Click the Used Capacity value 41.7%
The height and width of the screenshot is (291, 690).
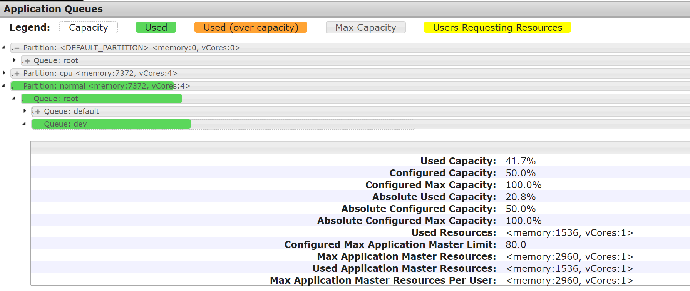(x=520, y=161)
